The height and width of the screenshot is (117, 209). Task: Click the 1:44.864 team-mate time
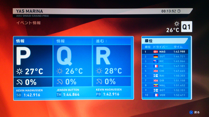coord(71,95)
